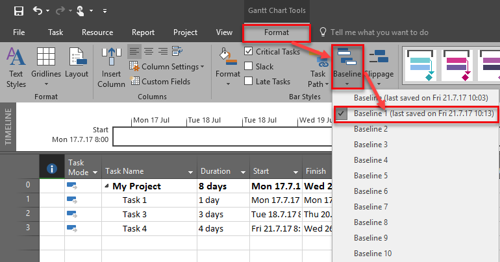This screenshot has width=500, height=262.
Task: Switch to the Resource ribbon tab
Action: tap(97, 32)
